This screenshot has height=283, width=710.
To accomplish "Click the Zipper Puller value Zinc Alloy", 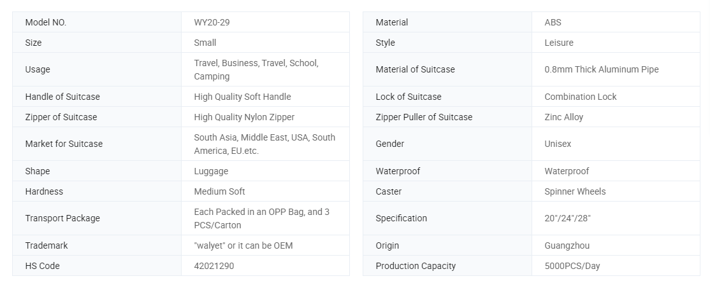I will [x=563, y=117].
